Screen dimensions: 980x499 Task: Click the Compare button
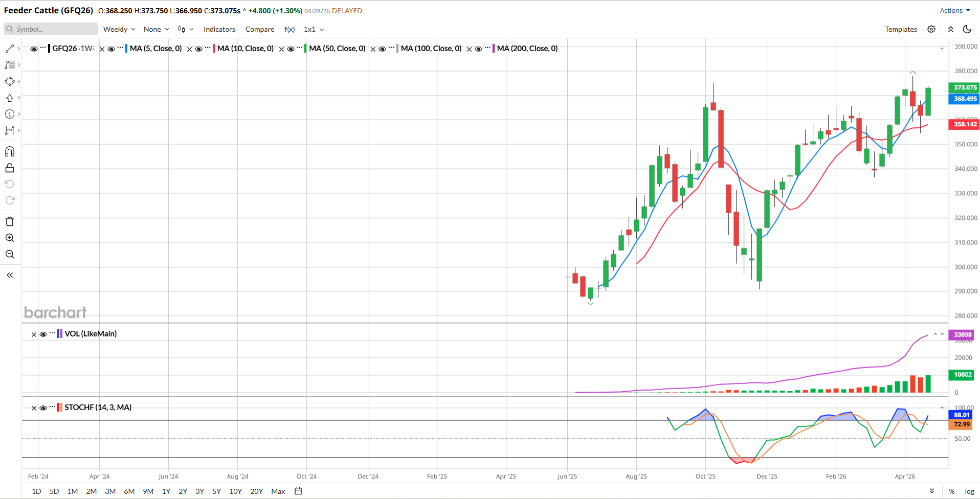(x=260, y=29)
